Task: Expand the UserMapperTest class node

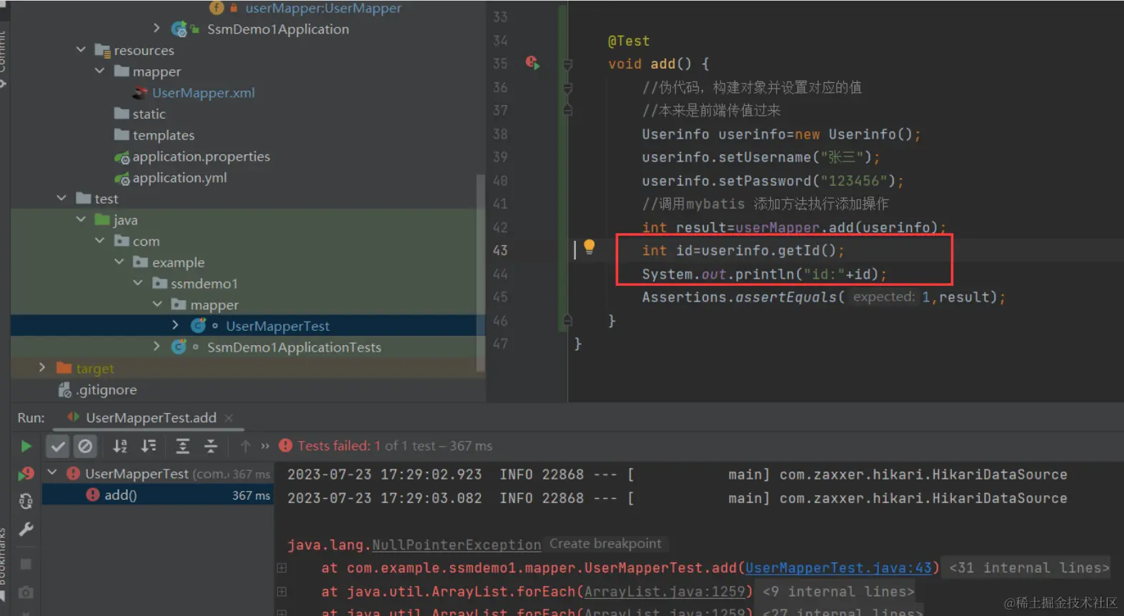Action: [x=176, y=326]
